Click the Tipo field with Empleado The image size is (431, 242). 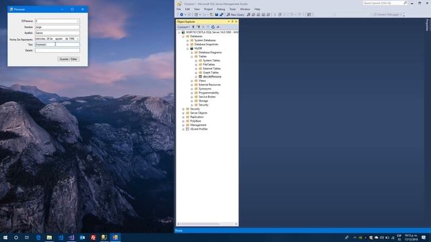(x=57, y=44)
